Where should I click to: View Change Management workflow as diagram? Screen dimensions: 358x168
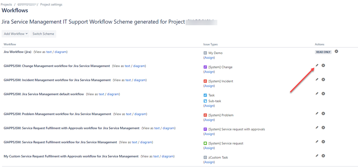pos(140,66)
